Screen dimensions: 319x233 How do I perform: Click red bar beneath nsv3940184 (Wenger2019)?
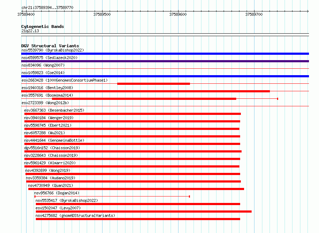coord(132,121)
